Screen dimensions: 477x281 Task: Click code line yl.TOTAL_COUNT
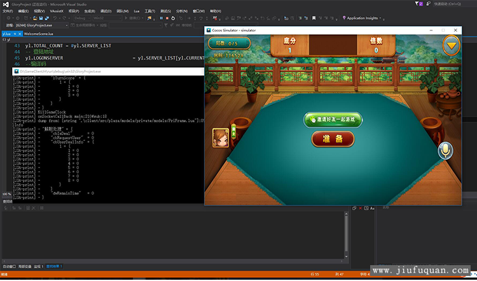[68, 46]
